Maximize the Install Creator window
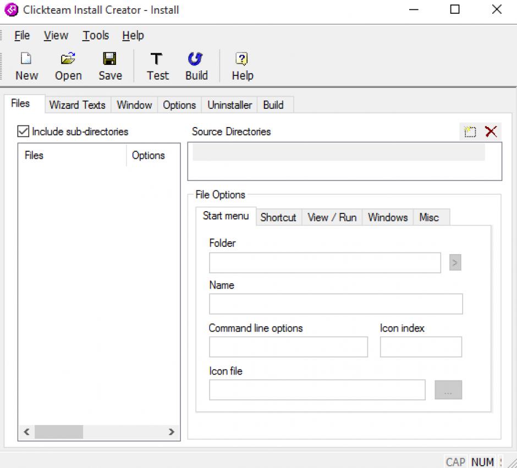This screenshot has width=517, height=468. click(x=455, y=9)
